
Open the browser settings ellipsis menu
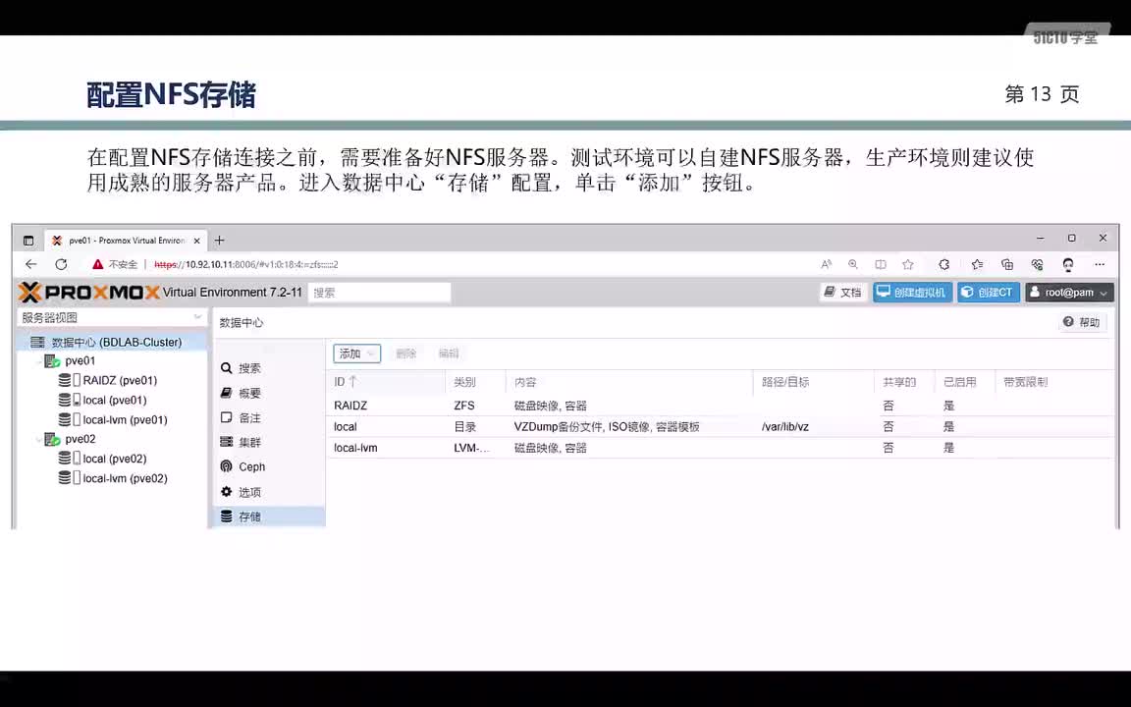[x=1100, y=264]
